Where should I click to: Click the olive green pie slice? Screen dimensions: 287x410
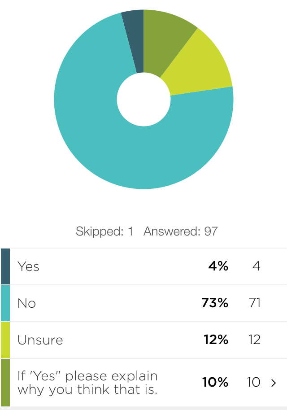pos(168,36)
